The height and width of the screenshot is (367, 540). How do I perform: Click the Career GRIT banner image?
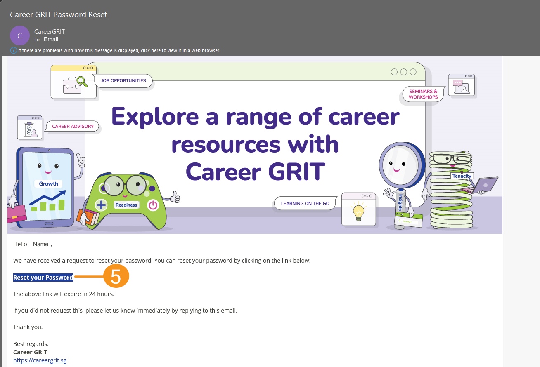(x=255, y=145)
